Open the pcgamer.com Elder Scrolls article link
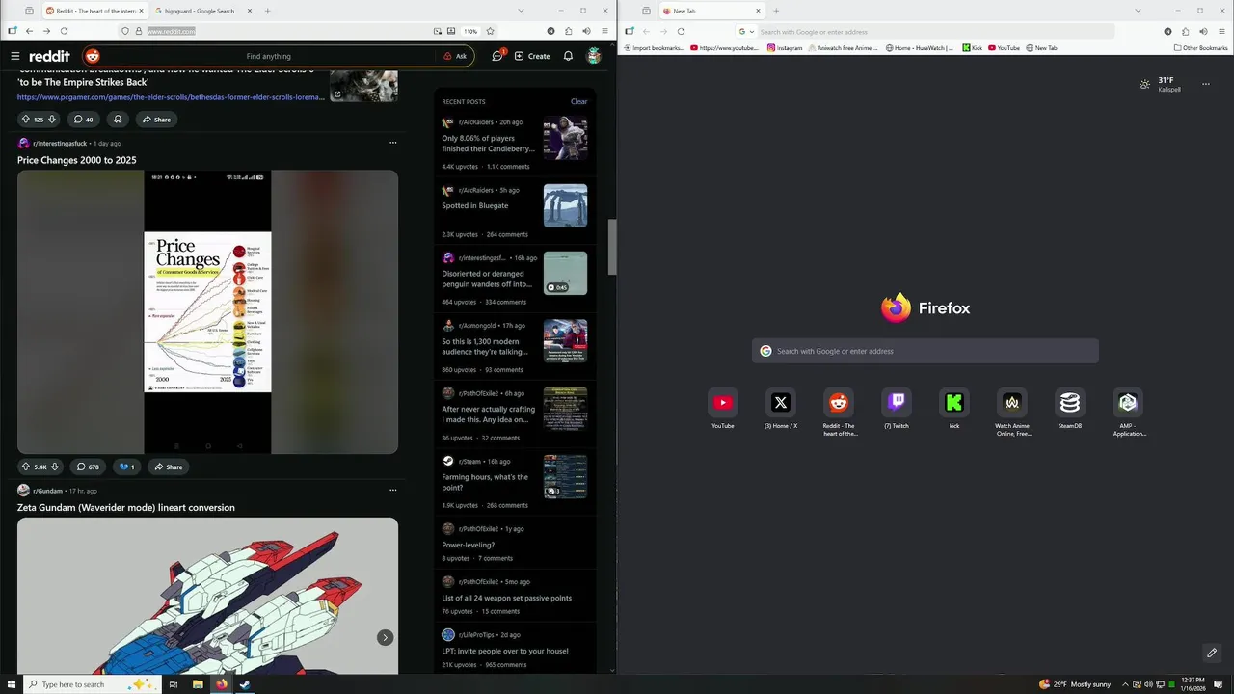The height and width of the screenshot is (694, 1234). pos(171,96)
